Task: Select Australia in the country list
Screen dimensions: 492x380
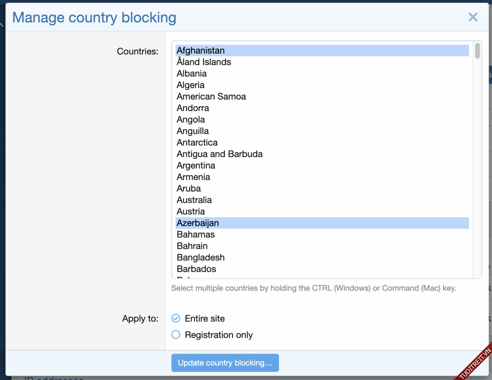Action: point(194,200)
